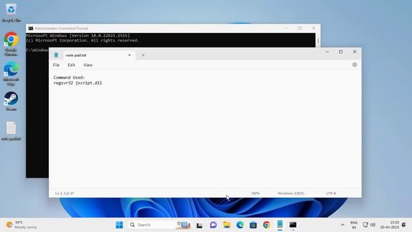This screenshot has width=412, height=232.
Task: Minimize the Notepad window
Action: click(327, 52)
